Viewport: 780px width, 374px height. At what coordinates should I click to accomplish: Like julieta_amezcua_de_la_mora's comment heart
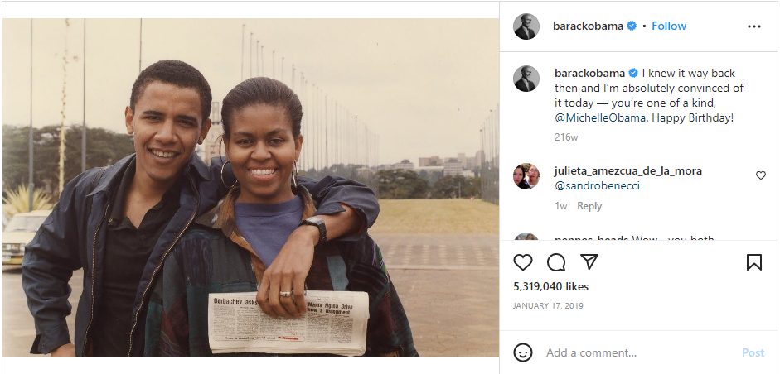761,175
